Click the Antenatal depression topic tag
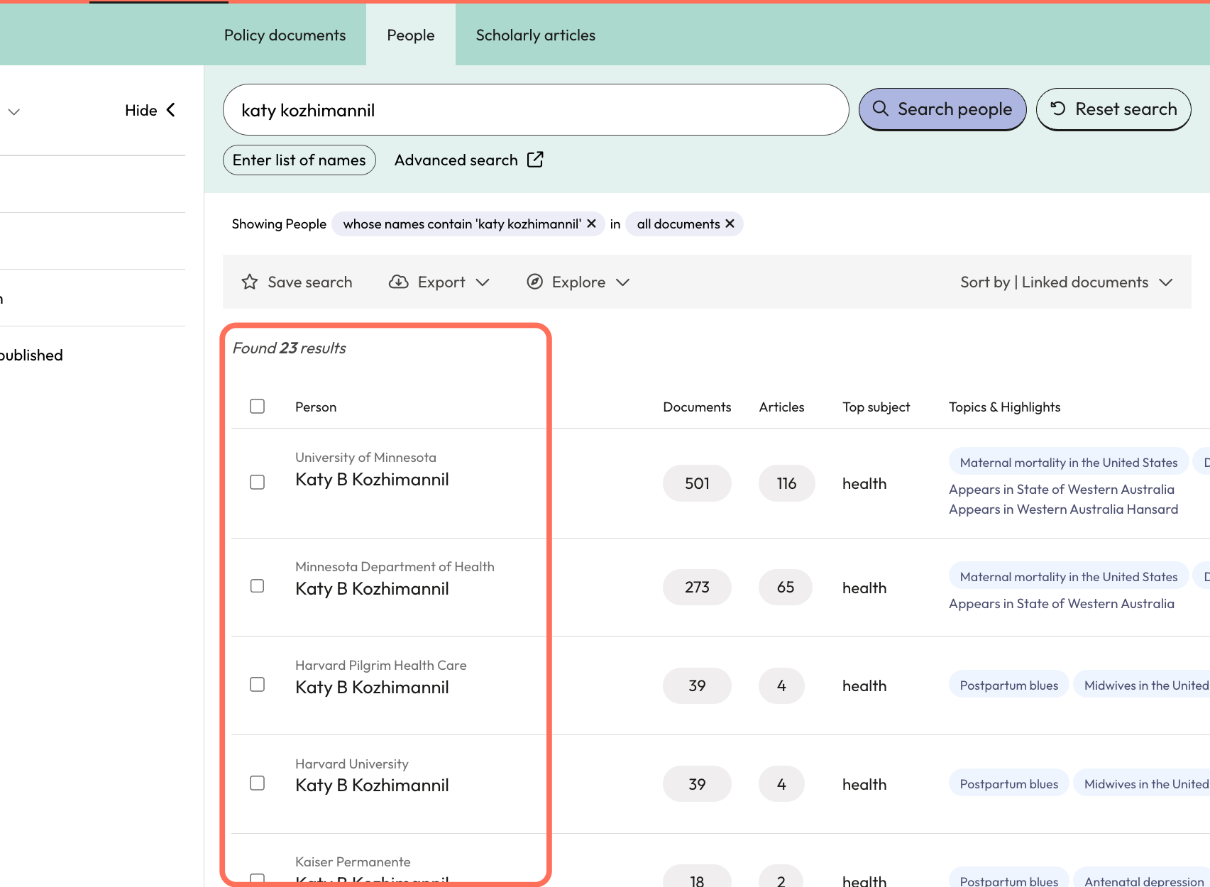This screenshot has height=887, width=1210. coord(1143,878)
